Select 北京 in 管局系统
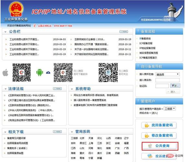The width and height of the screenshot is (185, 162). (82, 138)
